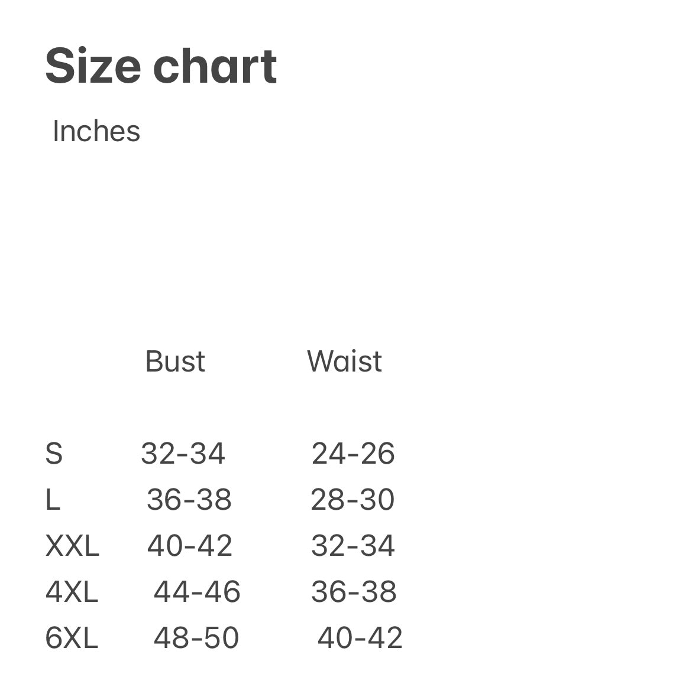
Task: Click the 4XL bust measurement 44-46
Action: tap(197, 591)
